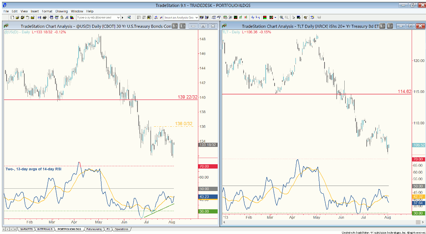Screen dimensions: 426x234
Task: Click the TLT chart horizontal scrollbar
Action: (321, 222)
